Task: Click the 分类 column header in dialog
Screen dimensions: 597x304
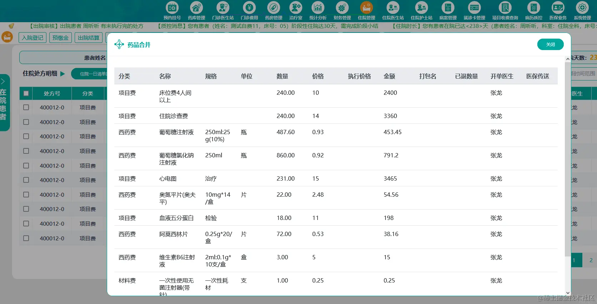Action: click(x=124, y=76)
